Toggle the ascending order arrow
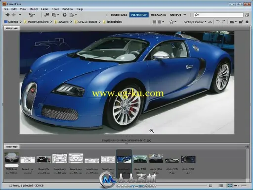253x190 pixels. pos(210,22)
